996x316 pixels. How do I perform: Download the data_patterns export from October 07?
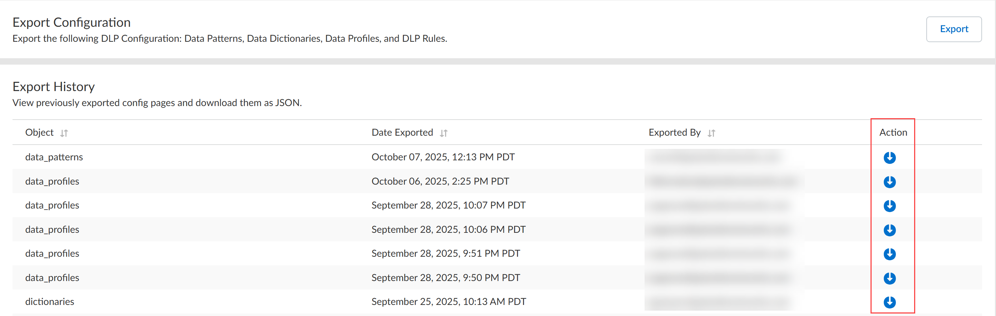tap(889, 157)
